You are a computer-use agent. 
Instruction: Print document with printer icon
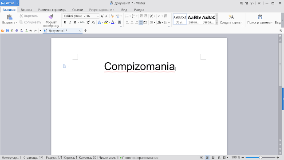pyautogui.click(x=17, y=31)
